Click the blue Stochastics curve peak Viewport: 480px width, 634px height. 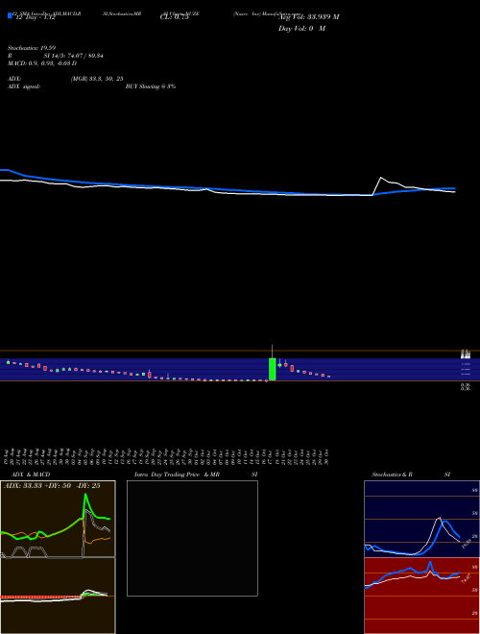click(445, 522)
